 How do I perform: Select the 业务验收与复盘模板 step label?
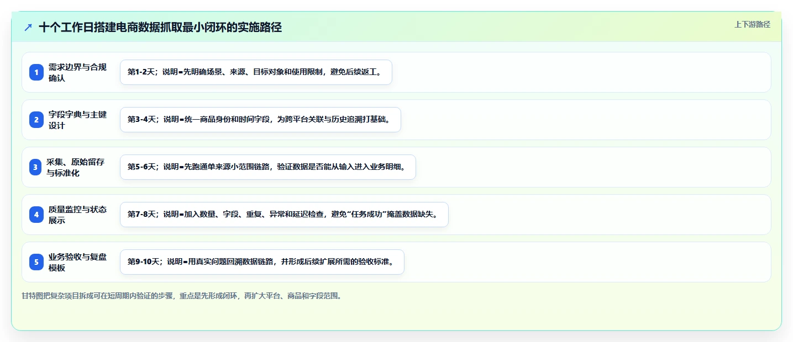(77, 262)
